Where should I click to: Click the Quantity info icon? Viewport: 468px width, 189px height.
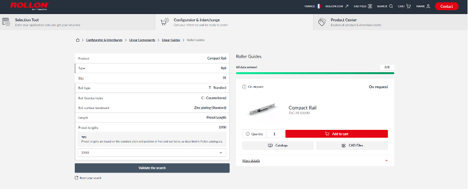click(x=248, y=134)
